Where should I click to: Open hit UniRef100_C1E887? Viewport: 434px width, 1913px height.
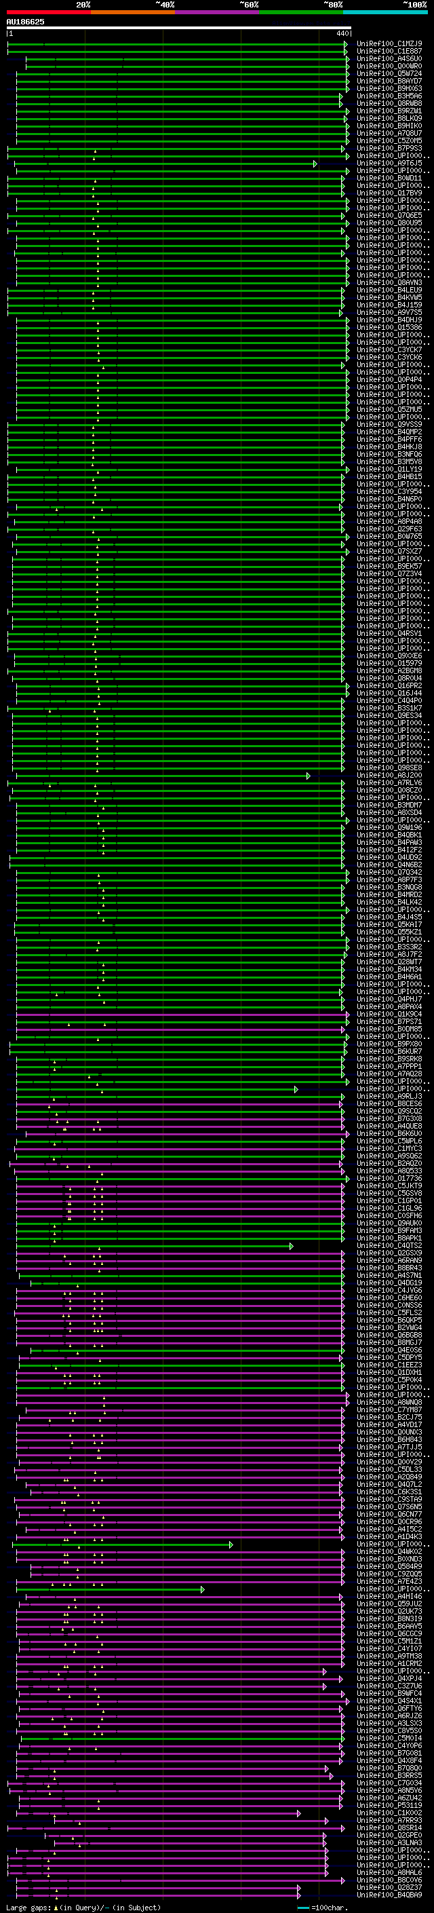pos(389,52)
